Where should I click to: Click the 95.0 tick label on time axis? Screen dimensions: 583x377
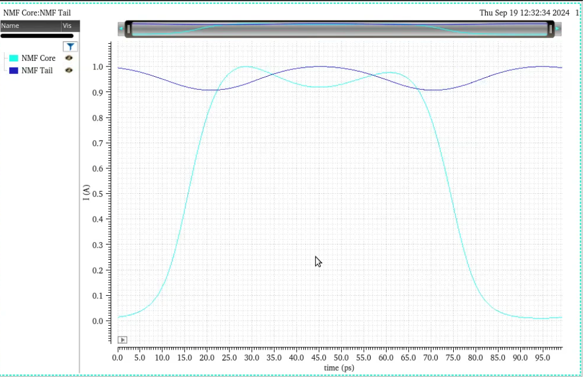pyautogui.click(x=543, y=358)
